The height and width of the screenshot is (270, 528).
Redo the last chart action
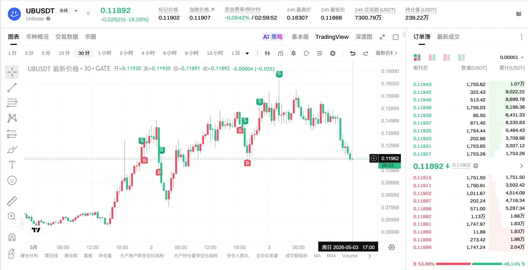click(x=366, y=53)
